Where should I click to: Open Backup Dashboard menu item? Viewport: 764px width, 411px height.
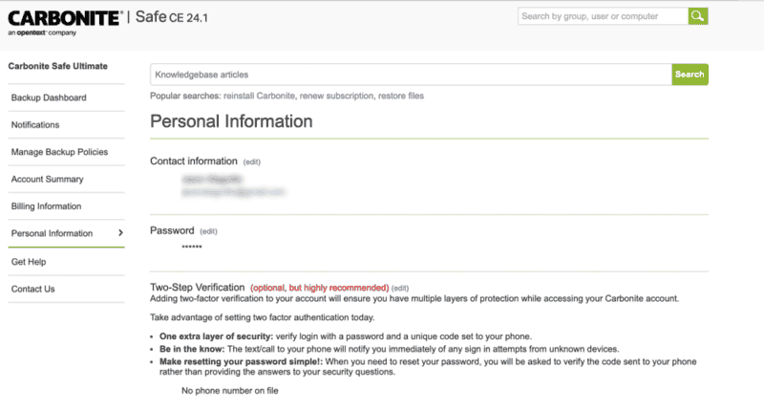[49, 97]
